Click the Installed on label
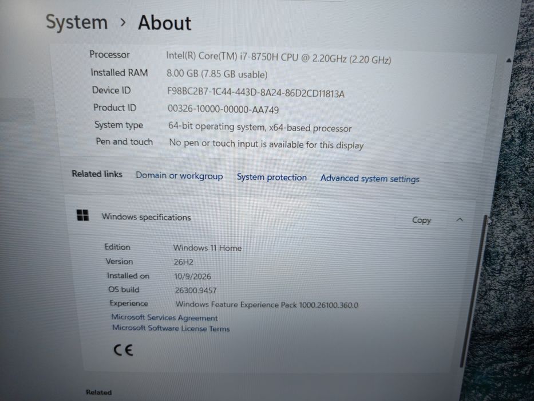 [x=128, y=276]
